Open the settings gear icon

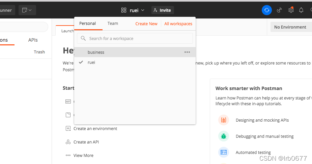[x=291, y=10]
